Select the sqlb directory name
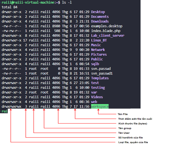Screen dimensions: 170x155 click(95, 64)
